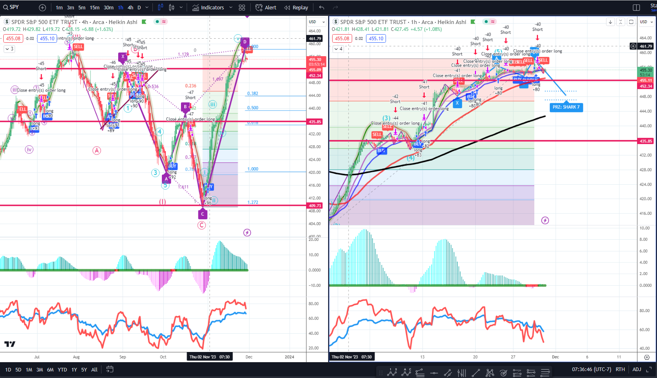Select the Elliott impulse wave (1-5) tool
This screenshot has height=378, width=657.
(392, 372)
